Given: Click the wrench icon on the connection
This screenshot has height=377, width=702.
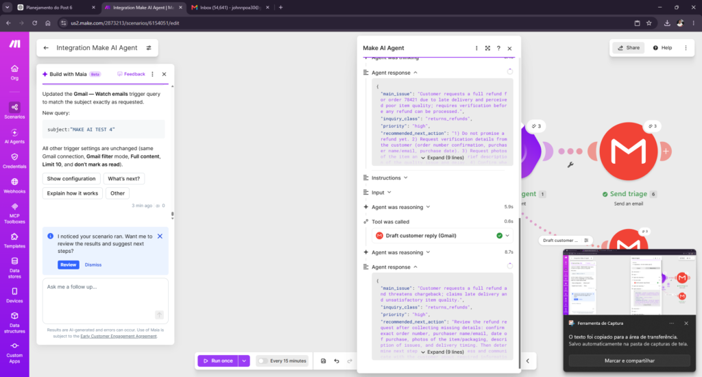Looking at the screenshot, I should coord(570,165).
